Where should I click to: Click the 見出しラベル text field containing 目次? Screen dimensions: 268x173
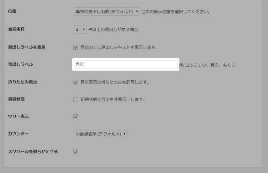pos(125,65)
